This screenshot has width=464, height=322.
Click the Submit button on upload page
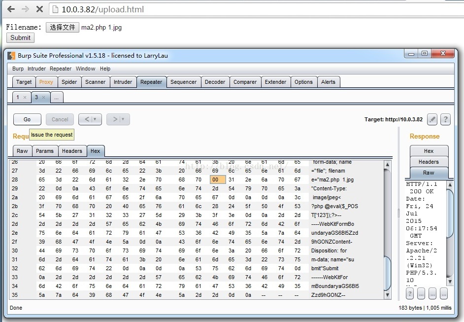20,37
